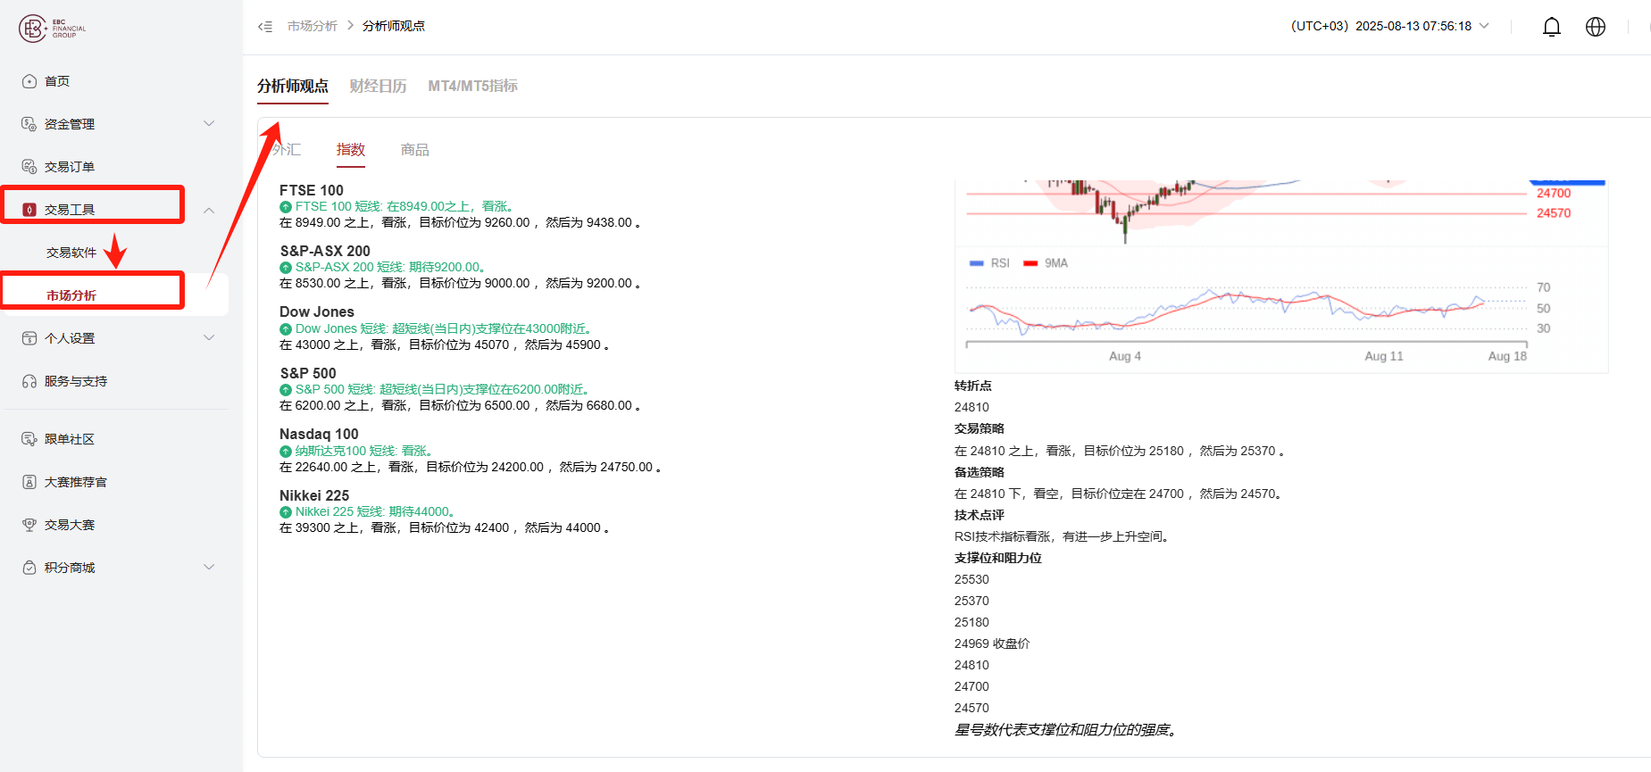This screenshot has width=1651, height=772.
Task: Click the 大赛推荐官 sidebar icon
Action: pos(29,482)
